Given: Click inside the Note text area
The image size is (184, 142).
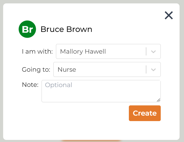Looking at the screenshot, I should (x=101, y=93).
